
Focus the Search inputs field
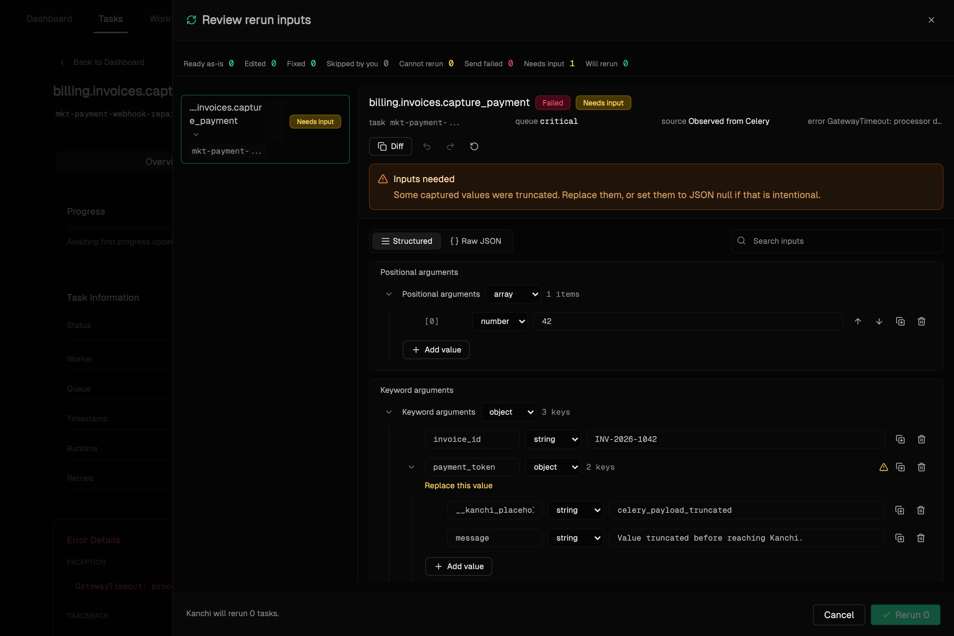[837, 241]
